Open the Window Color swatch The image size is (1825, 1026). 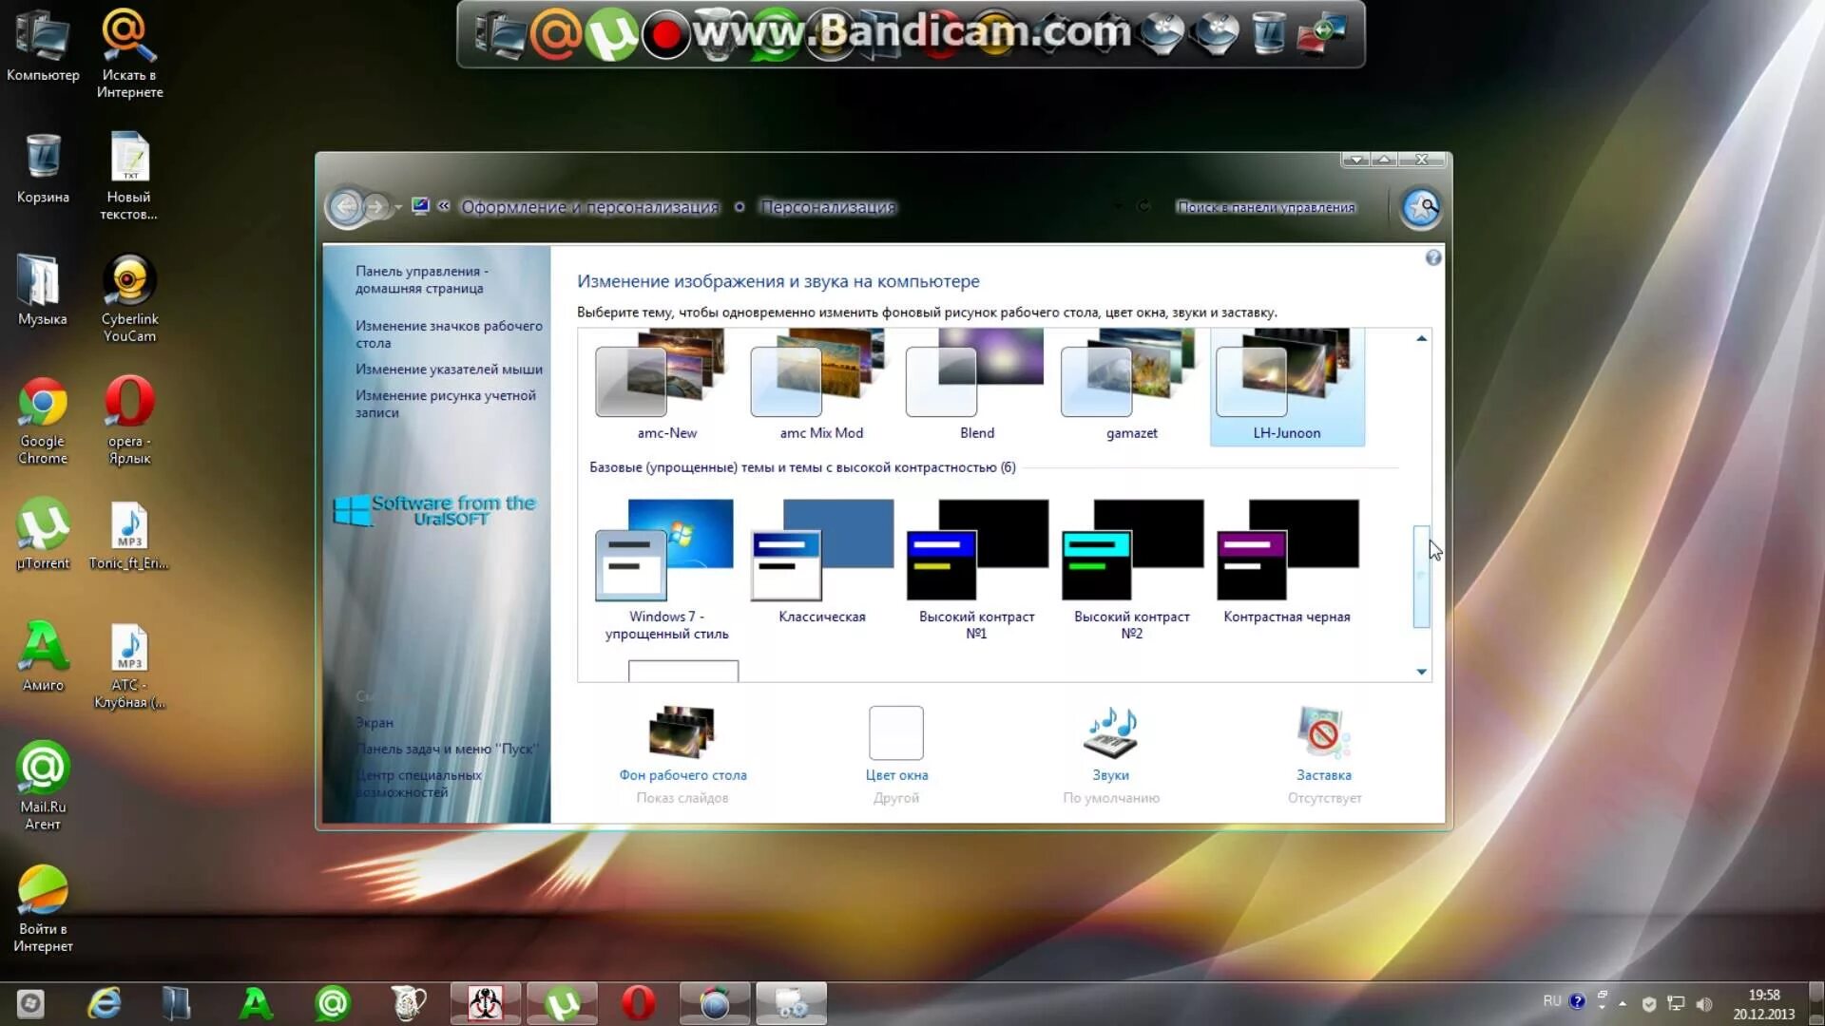coord(895,732)
